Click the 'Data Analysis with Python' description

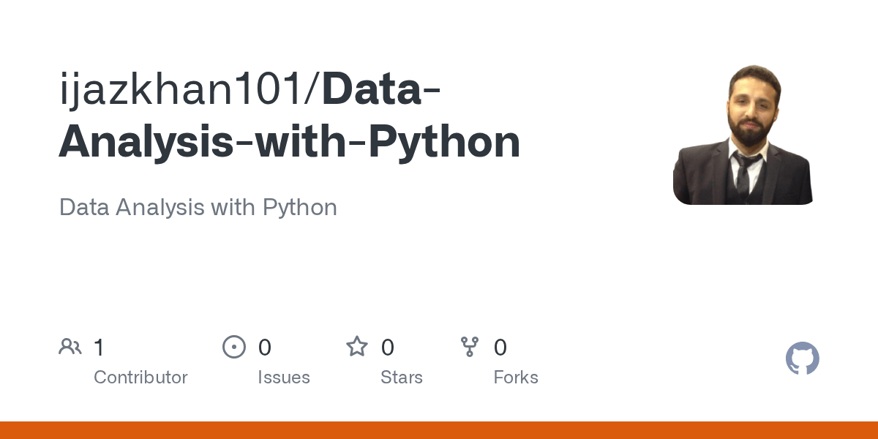point(198,207)
